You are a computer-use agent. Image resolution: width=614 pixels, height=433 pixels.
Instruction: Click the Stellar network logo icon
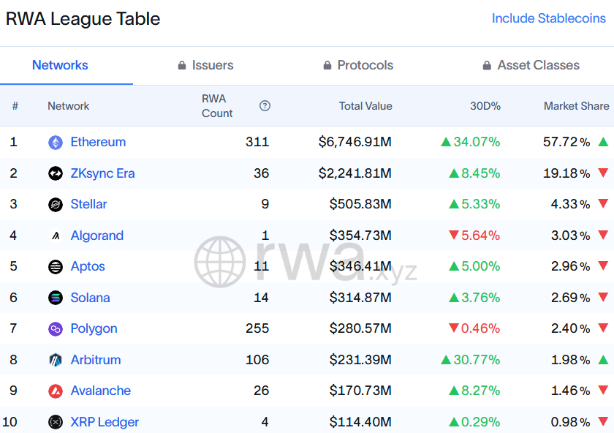coord(56,205)
